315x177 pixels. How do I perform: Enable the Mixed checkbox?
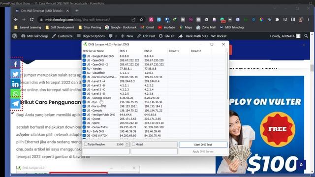[133, 144]
